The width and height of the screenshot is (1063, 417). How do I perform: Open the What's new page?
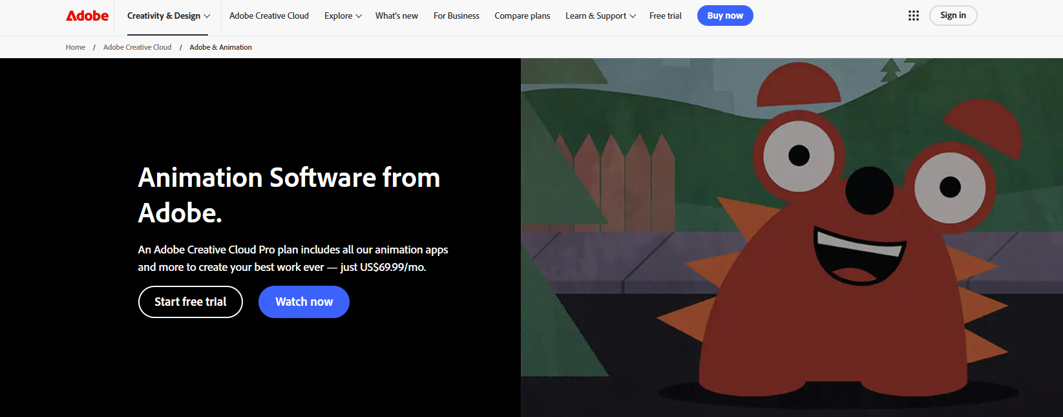coord(396,16)
